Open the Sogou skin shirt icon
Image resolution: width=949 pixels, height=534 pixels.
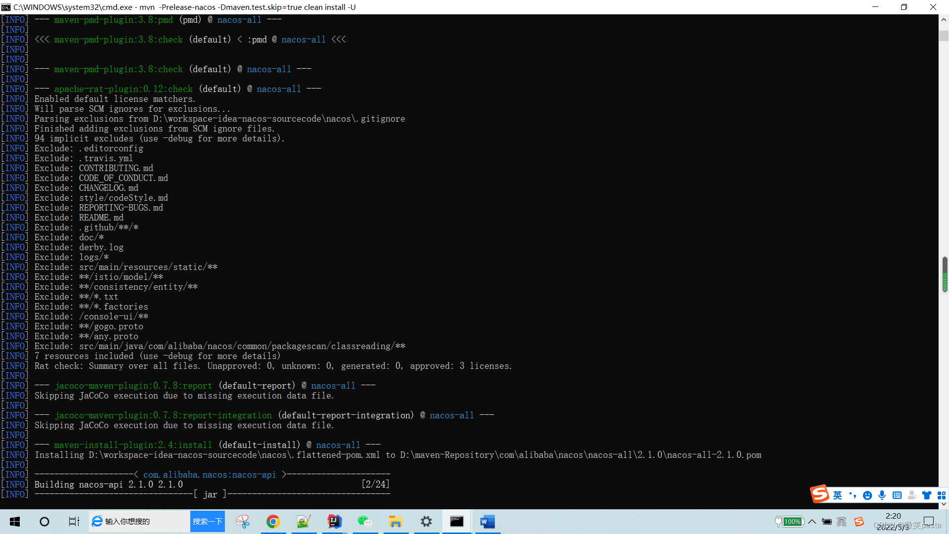(927, 495)
